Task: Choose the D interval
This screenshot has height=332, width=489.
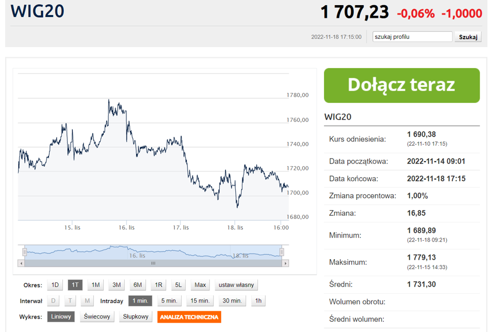Action: pyautogui.click(x=53, y=301)
